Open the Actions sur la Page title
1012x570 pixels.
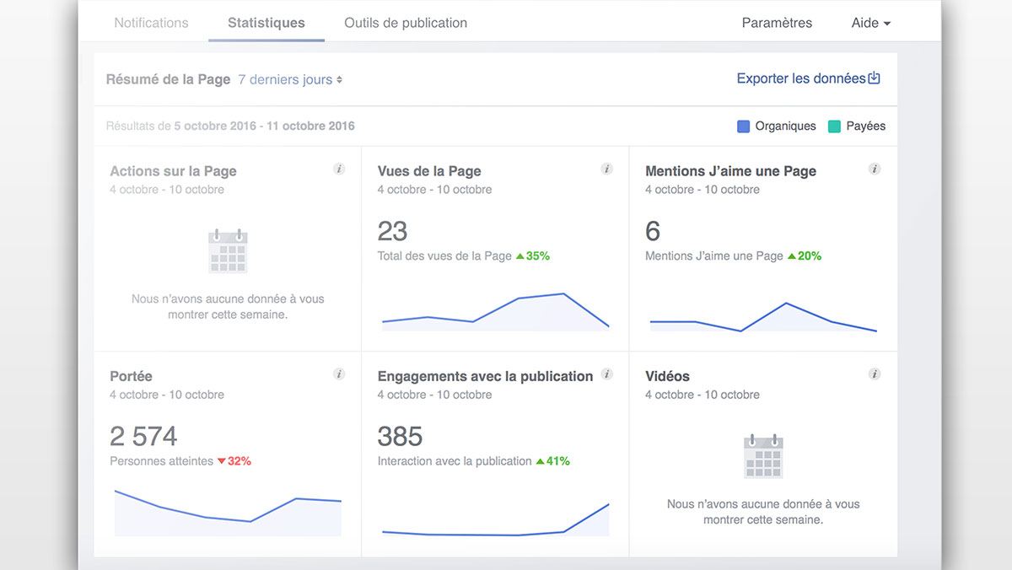[x=173, y=171]
